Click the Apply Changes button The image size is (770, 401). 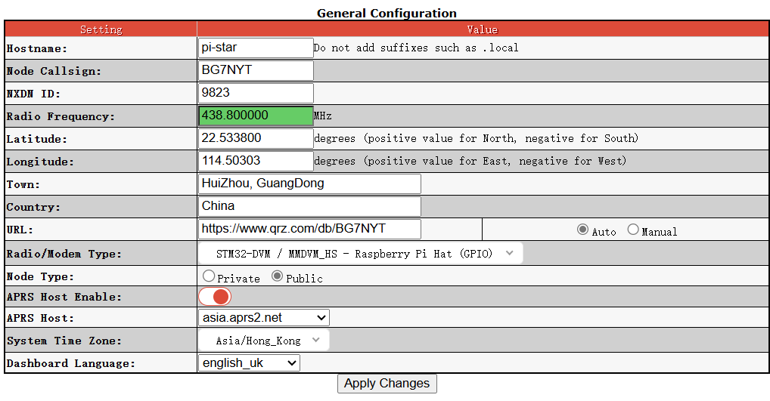point(387,383)
